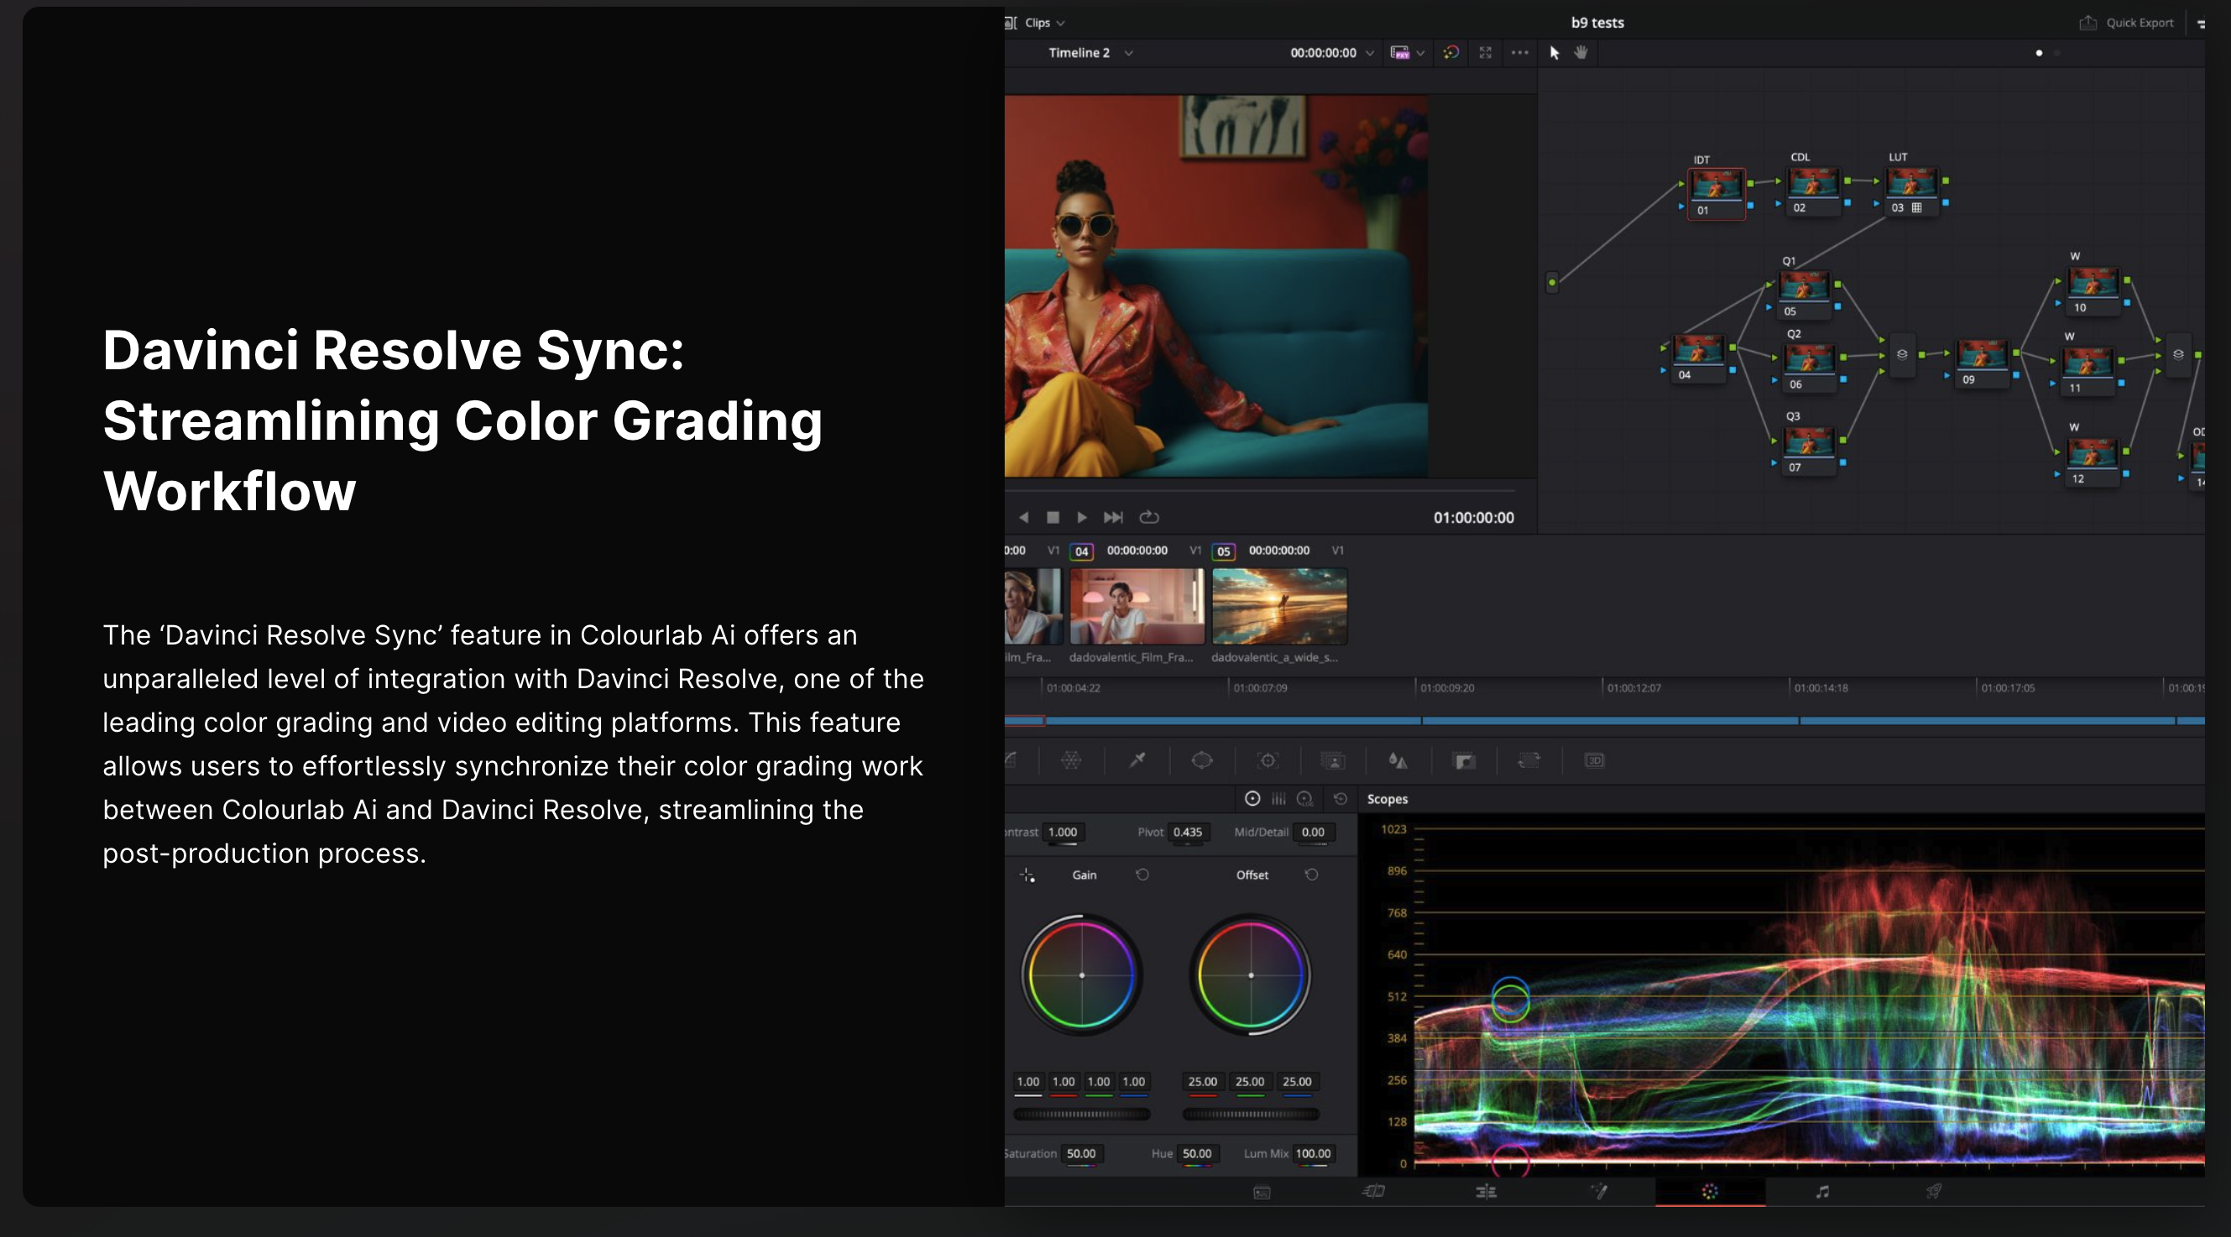Image resolution: width=2231 pixels, height=1237 pixels.
Task: Select the Color Warper mesh icon
Action: click(1071, 760)
